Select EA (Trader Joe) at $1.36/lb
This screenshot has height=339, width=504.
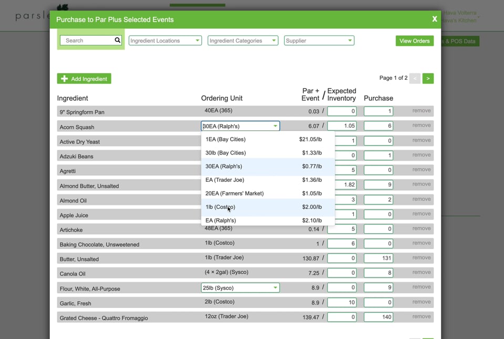click(231, 179)
